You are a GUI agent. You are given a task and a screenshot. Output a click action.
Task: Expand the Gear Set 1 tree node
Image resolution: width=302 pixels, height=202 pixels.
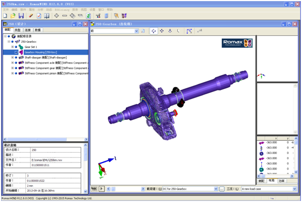12,47
